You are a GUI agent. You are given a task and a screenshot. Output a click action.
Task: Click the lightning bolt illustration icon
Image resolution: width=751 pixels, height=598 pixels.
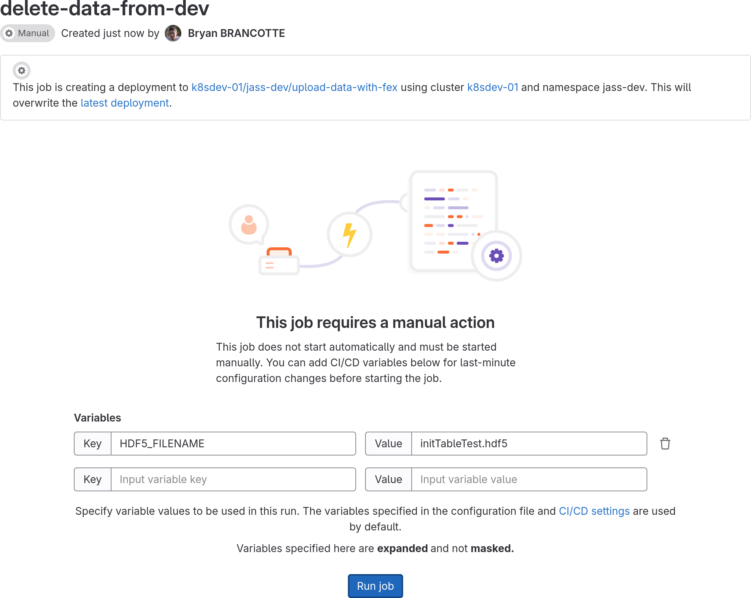349,235
